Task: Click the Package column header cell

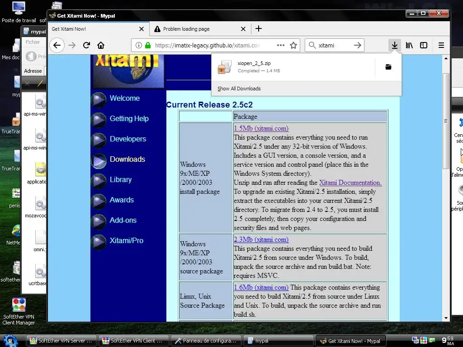Action: pos(310,117)
